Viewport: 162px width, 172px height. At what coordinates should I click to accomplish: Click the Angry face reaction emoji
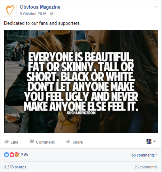click(x=17, y=155)
